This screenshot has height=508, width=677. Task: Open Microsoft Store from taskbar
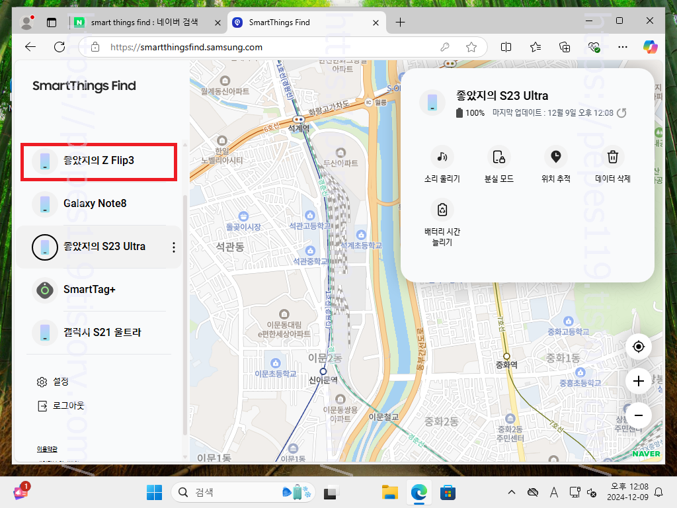(x=448, y=492)
